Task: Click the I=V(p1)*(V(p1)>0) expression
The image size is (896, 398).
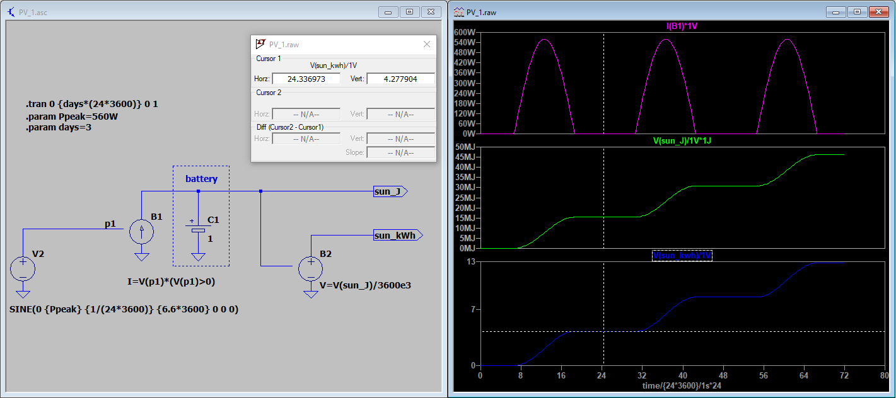Action: 171,281
